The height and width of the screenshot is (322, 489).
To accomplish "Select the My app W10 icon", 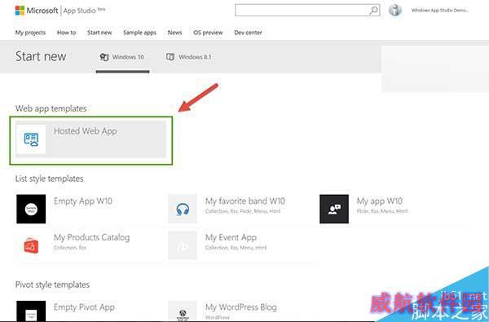I will pos(334,209).
